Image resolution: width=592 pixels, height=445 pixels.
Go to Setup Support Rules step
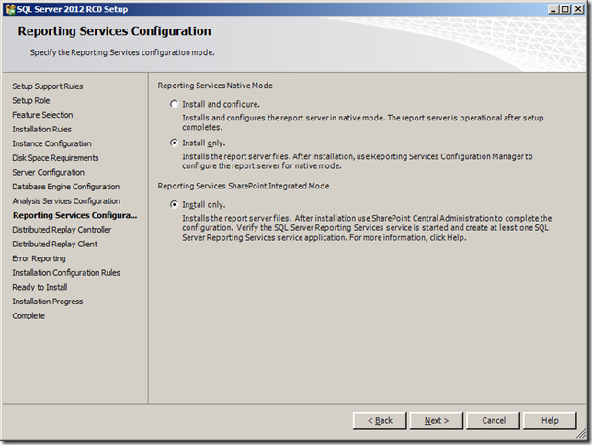click(47, 86)
